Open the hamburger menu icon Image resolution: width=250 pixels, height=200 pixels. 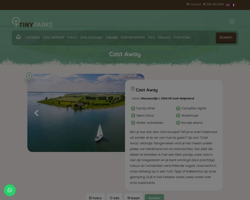(232, 21)
